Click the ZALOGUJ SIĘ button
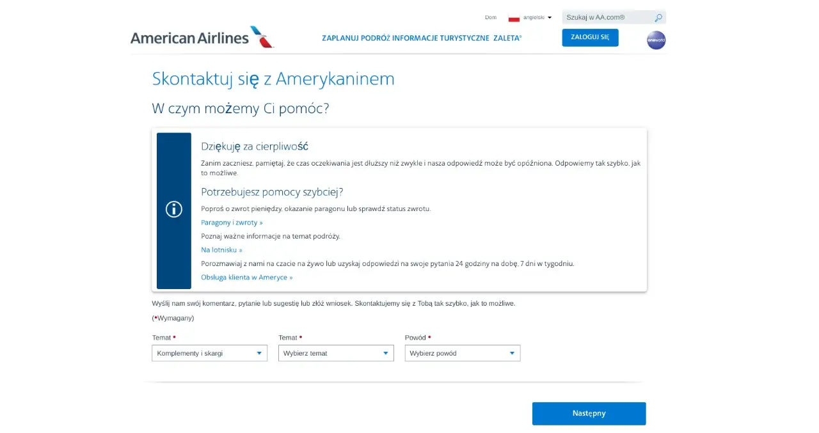 590,38
